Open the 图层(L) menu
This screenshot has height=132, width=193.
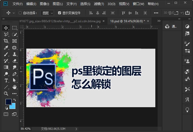(x=58, y=4)
